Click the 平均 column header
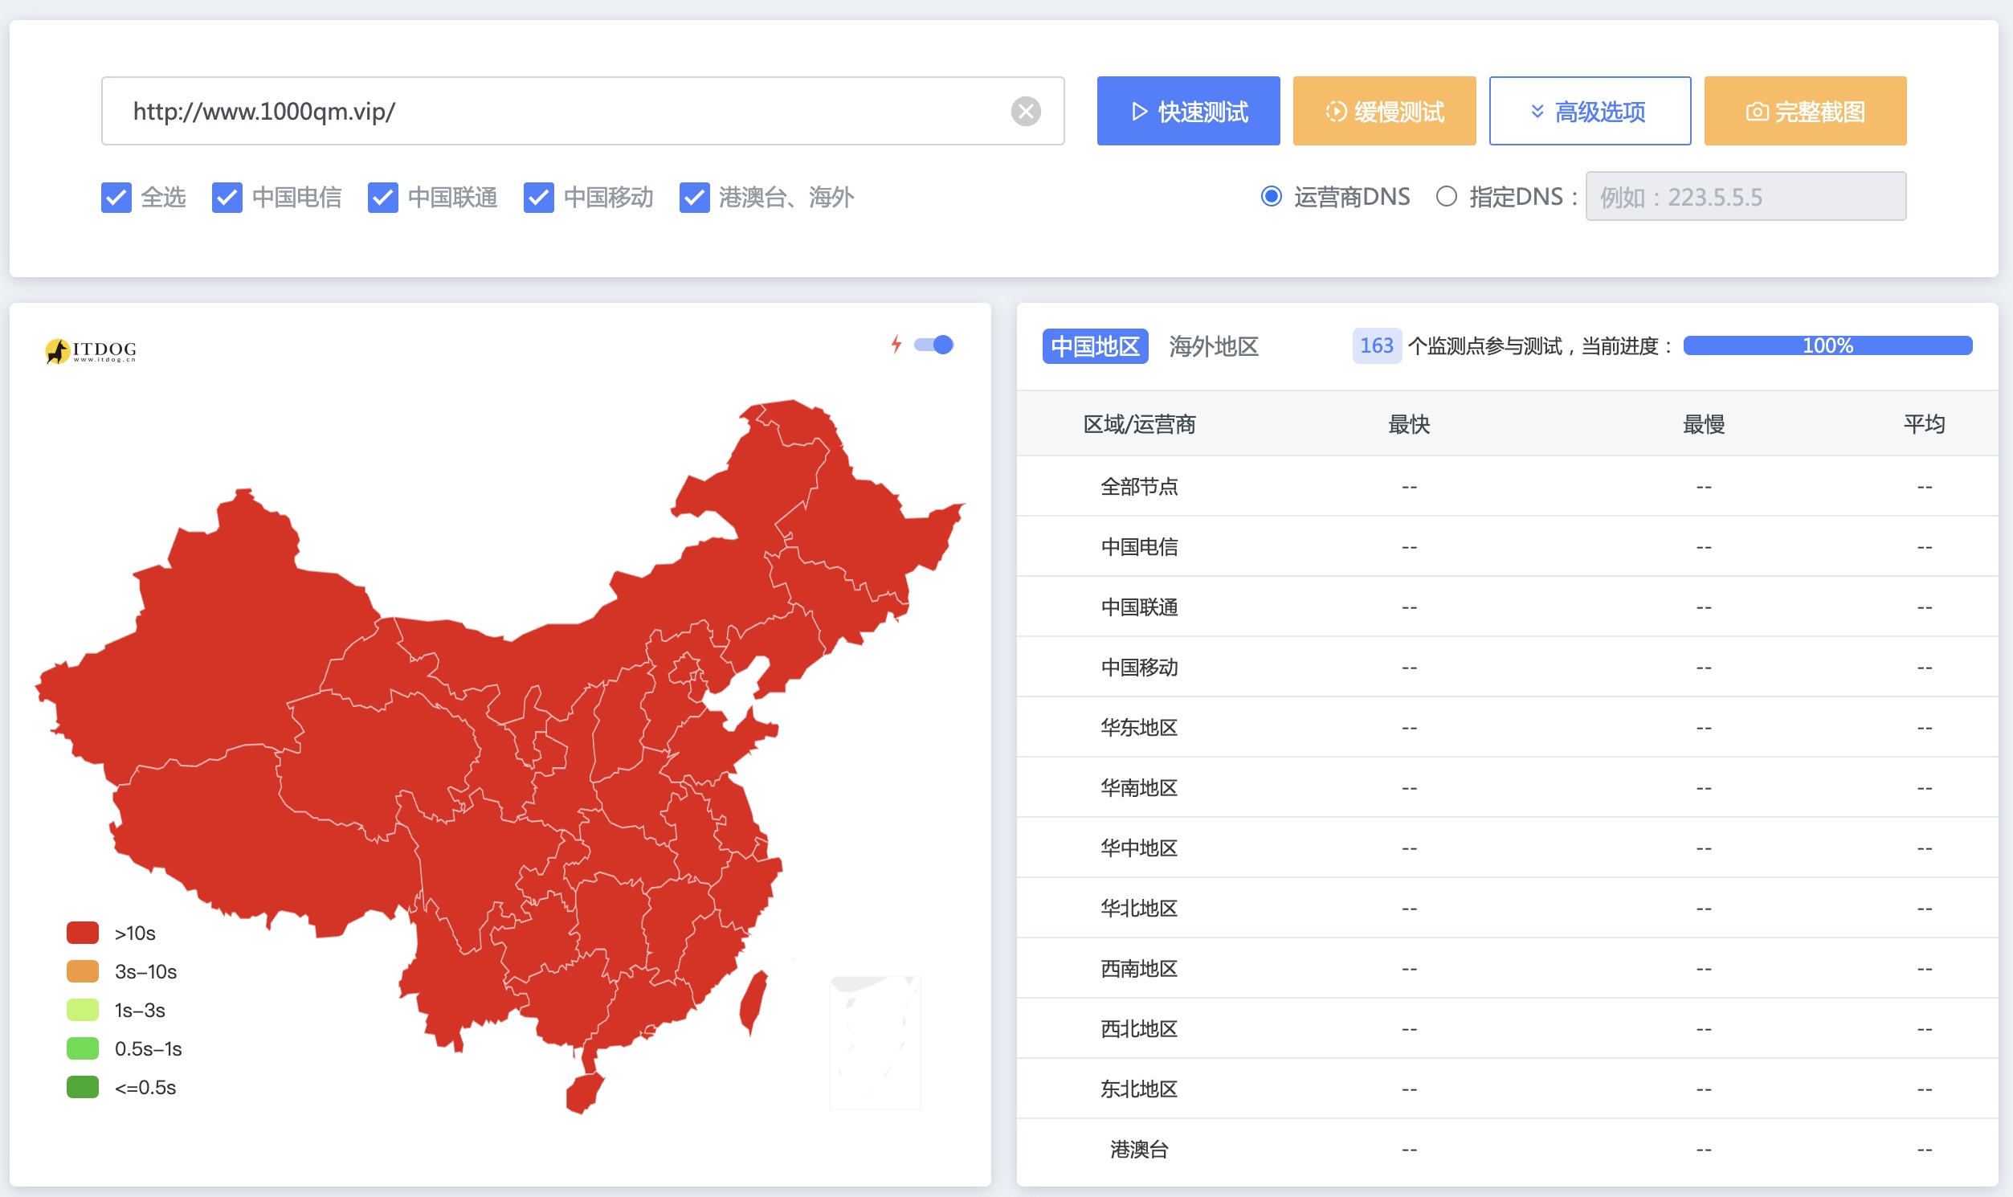The image size is (2013, 1197). tap(1925, 424)
